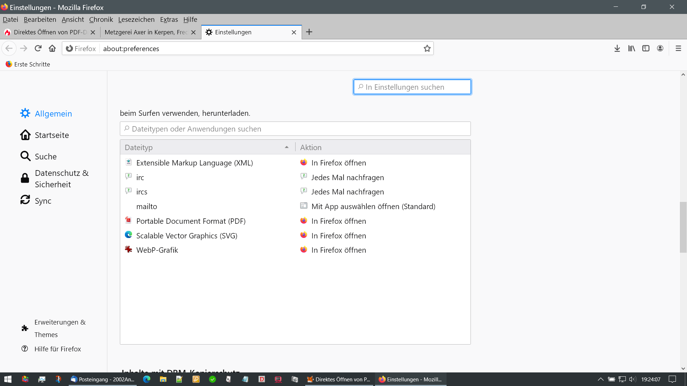The height and width of the screenshot is (386, 687).
Task: Open the downloads arrow icon
Action: (x=617, y=48)
